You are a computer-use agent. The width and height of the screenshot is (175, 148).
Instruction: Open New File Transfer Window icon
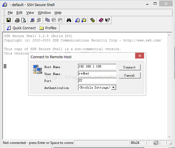84,20
